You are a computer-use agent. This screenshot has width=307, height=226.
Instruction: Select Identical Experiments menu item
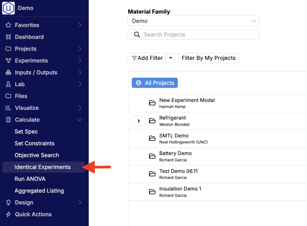pyautogui.click(x=43, y=167)
